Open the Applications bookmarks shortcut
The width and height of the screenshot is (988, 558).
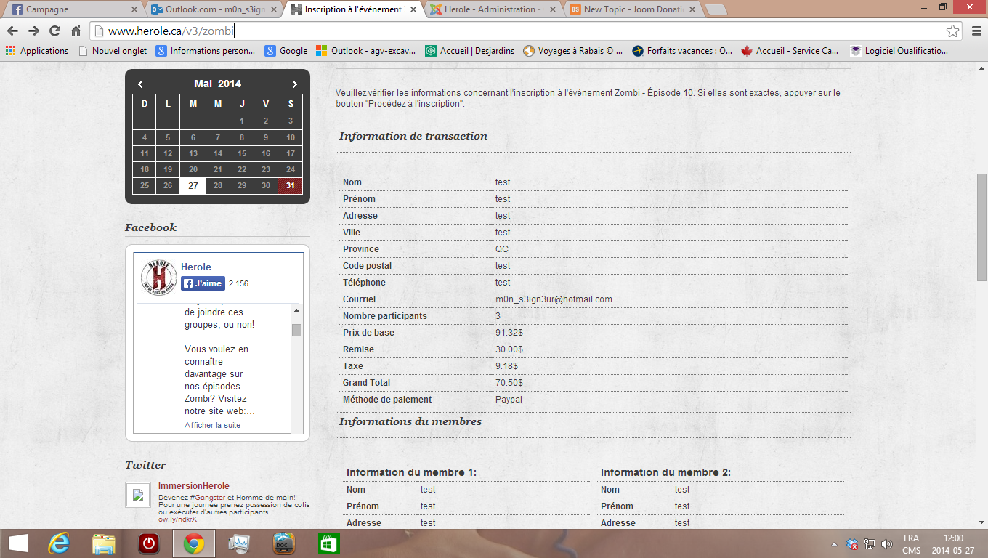pos(37,51)
